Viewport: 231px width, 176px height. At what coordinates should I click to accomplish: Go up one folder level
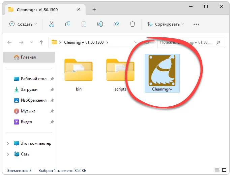click(41, 42)
